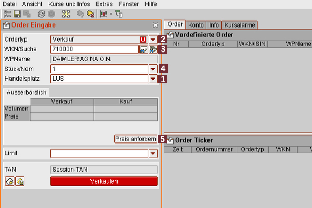
Task: Click the search icon next to WKN/Suche
Action: point(144,50)
